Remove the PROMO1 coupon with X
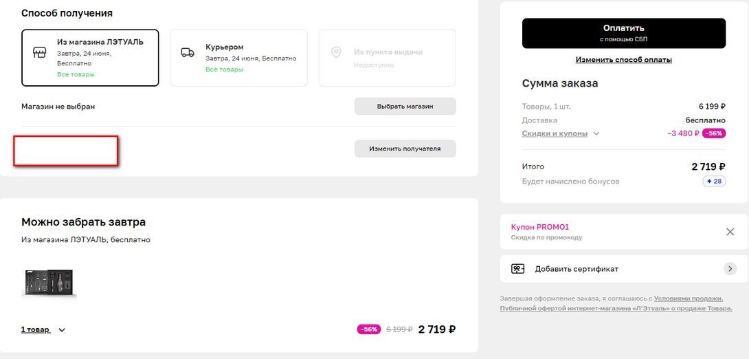 coord(730,232)
